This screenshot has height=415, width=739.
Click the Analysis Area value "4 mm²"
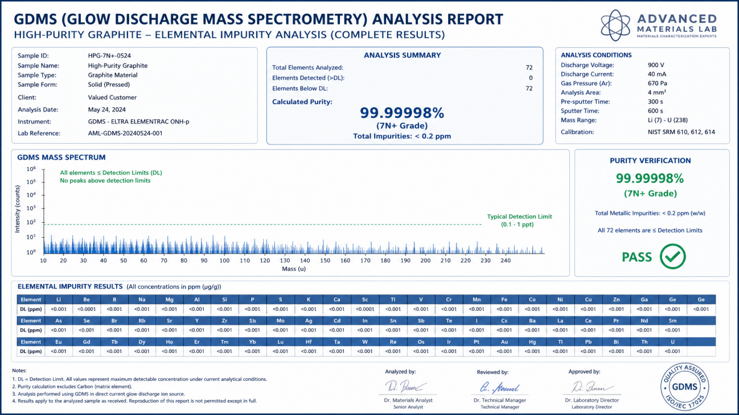(657, 92)
